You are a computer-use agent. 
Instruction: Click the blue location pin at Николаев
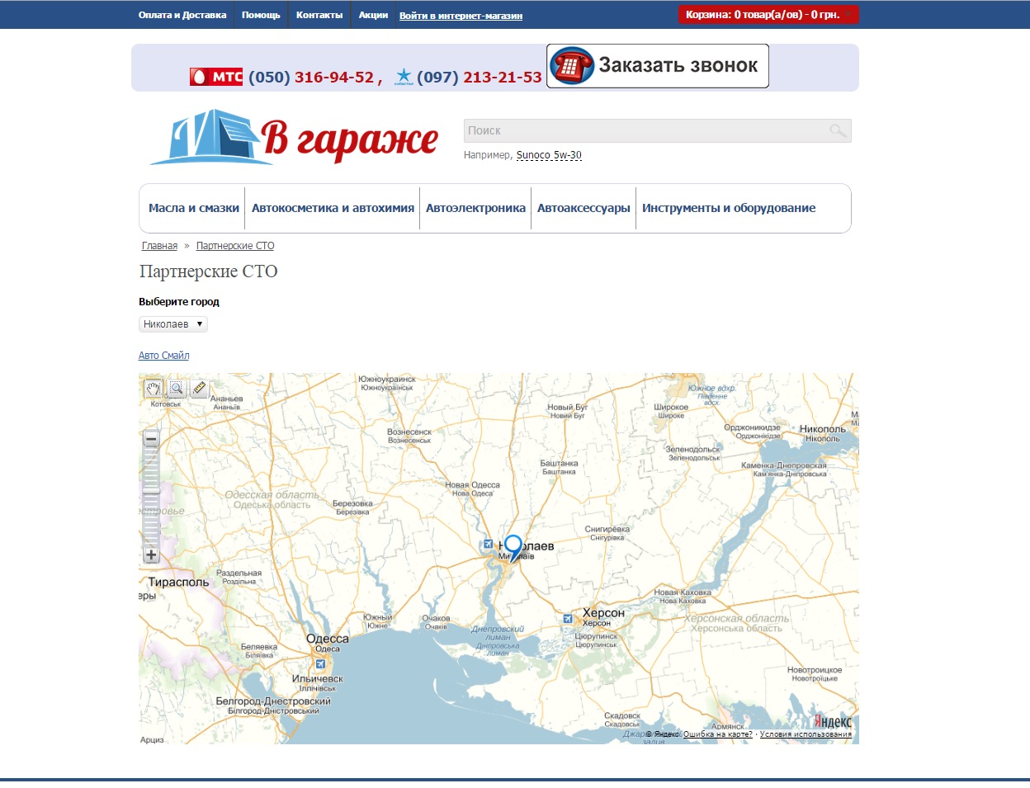coord(513,548)
